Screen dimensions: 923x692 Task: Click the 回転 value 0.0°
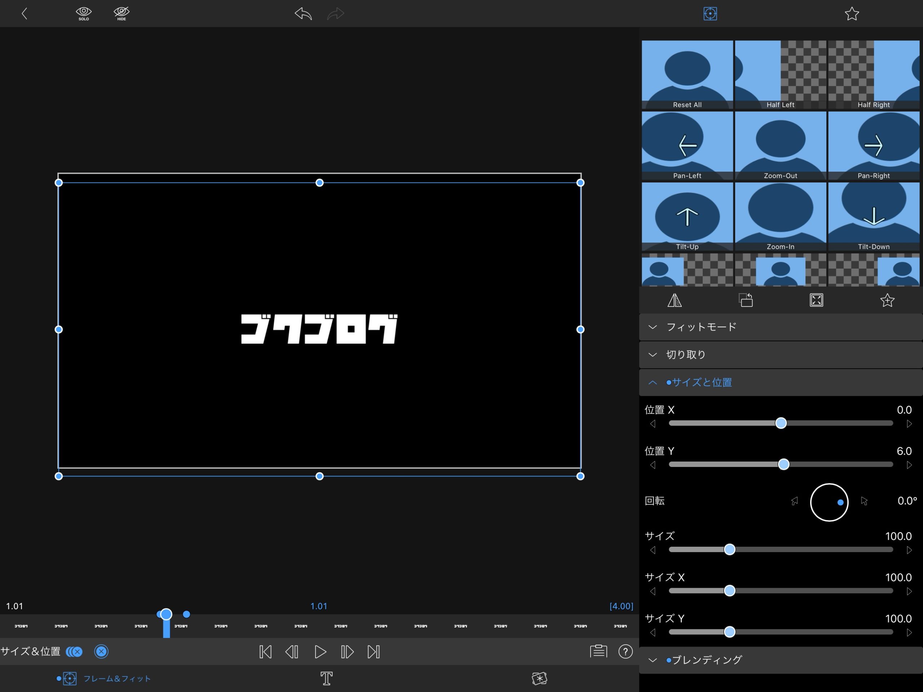coord(907,501)
